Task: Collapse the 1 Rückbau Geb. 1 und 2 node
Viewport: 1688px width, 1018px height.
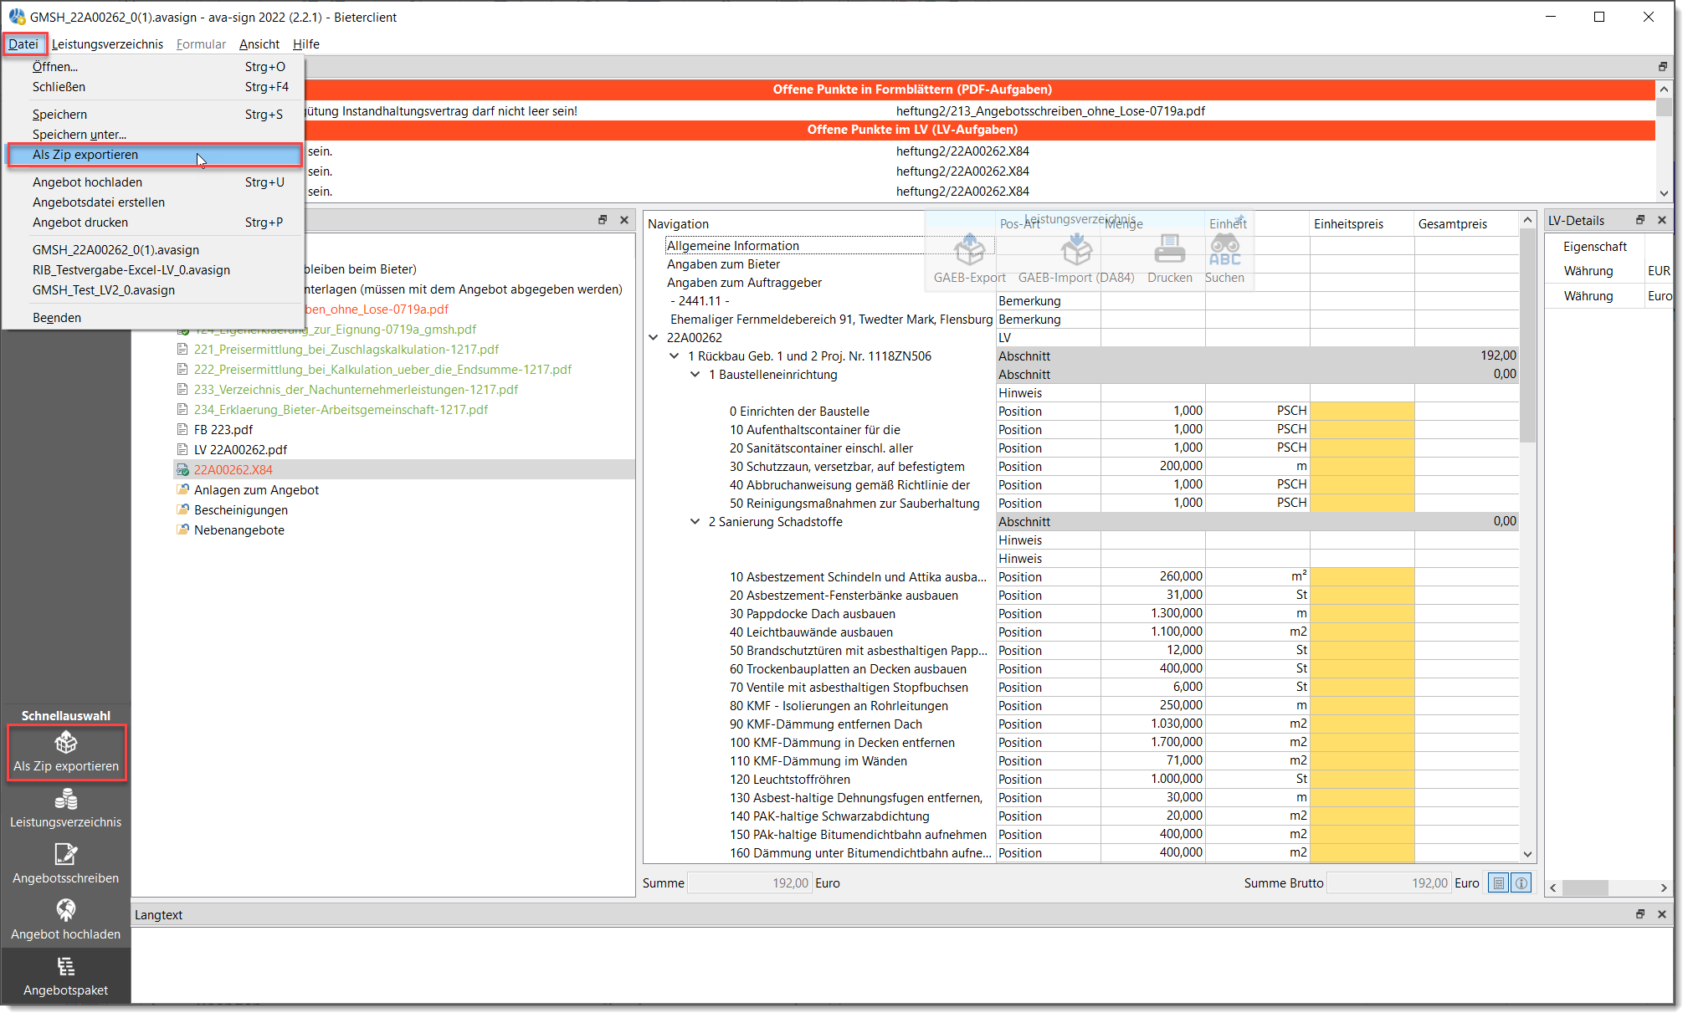Action: [675, 356]
